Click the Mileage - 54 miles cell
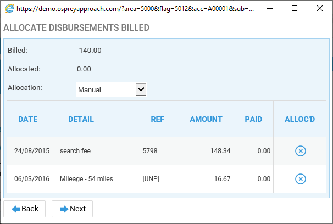This screenshot has height=224, width=333. 98,179
